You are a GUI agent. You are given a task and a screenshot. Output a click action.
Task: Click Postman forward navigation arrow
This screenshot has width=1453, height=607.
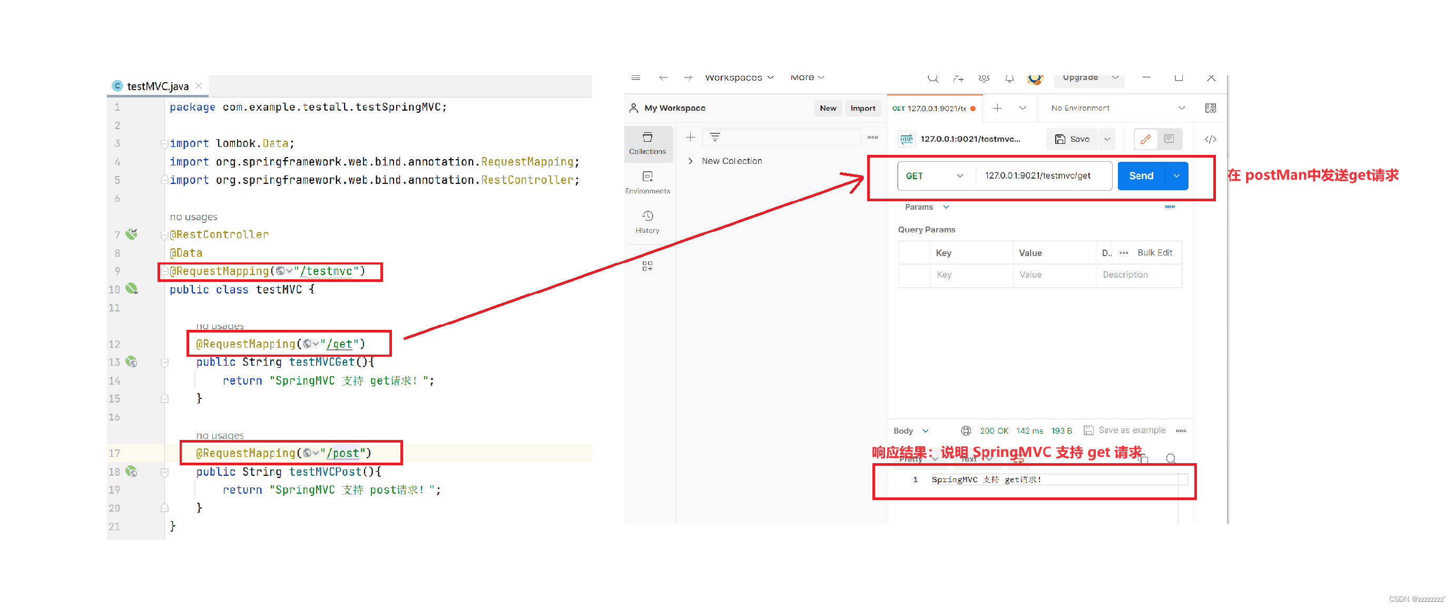click(688, 78)
